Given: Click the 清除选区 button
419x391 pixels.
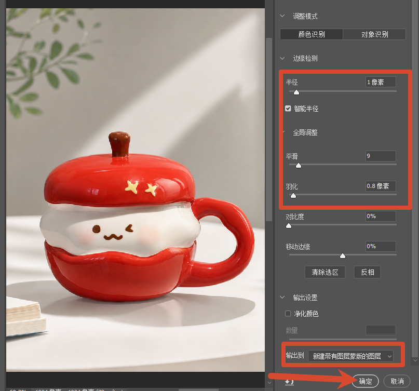Looking at the screenshot, I should (x=325, y=272).
